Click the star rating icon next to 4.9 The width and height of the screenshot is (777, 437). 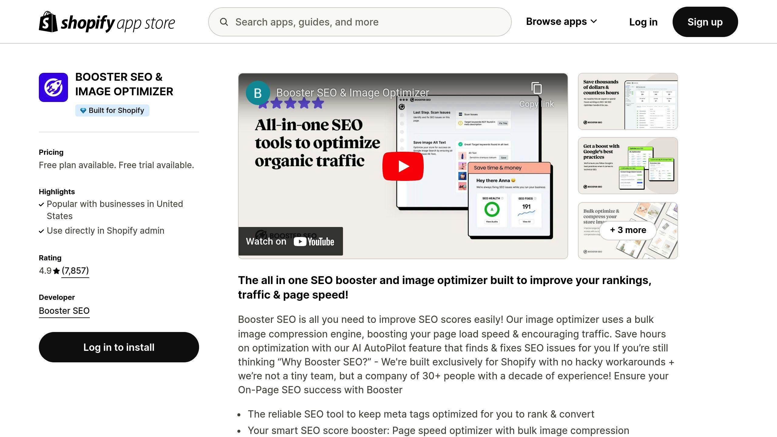click(x=56, y=271)
